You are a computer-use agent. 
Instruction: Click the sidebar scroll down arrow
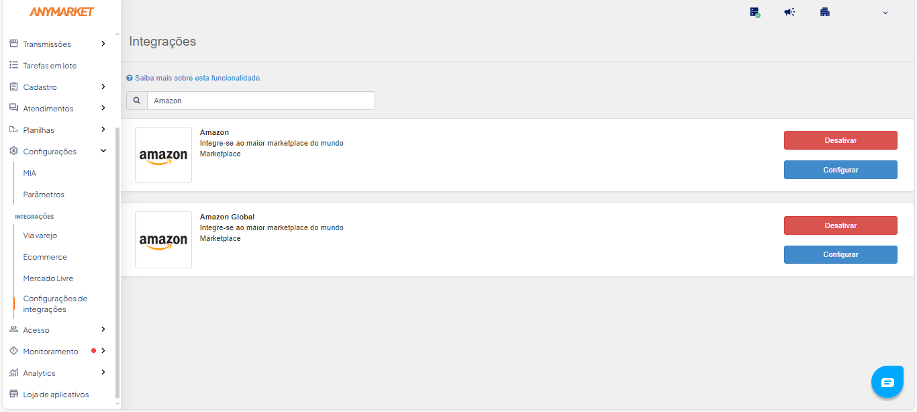point(117,403)
